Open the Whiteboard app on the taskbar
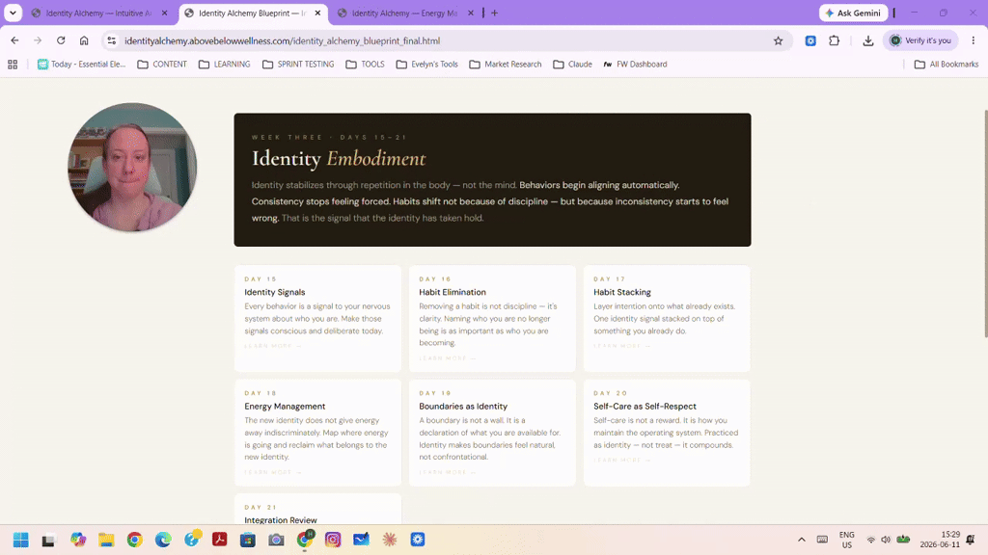 (361, 540)
